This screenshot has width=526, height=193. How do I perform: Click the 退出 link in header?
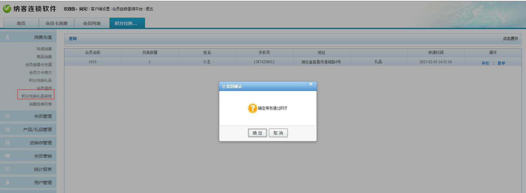pos(149,9)
